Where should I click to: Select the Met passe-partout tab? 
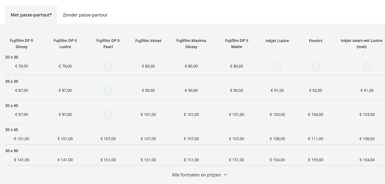[31, 15]
